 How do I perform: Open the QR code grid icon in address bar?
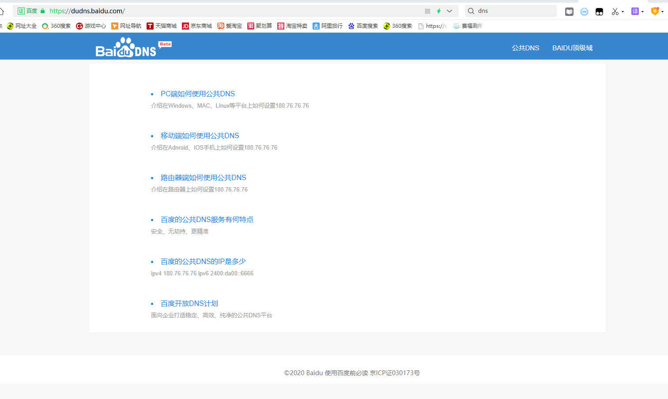click(427, 11)
